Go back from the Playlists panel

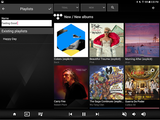coord(3,9)
